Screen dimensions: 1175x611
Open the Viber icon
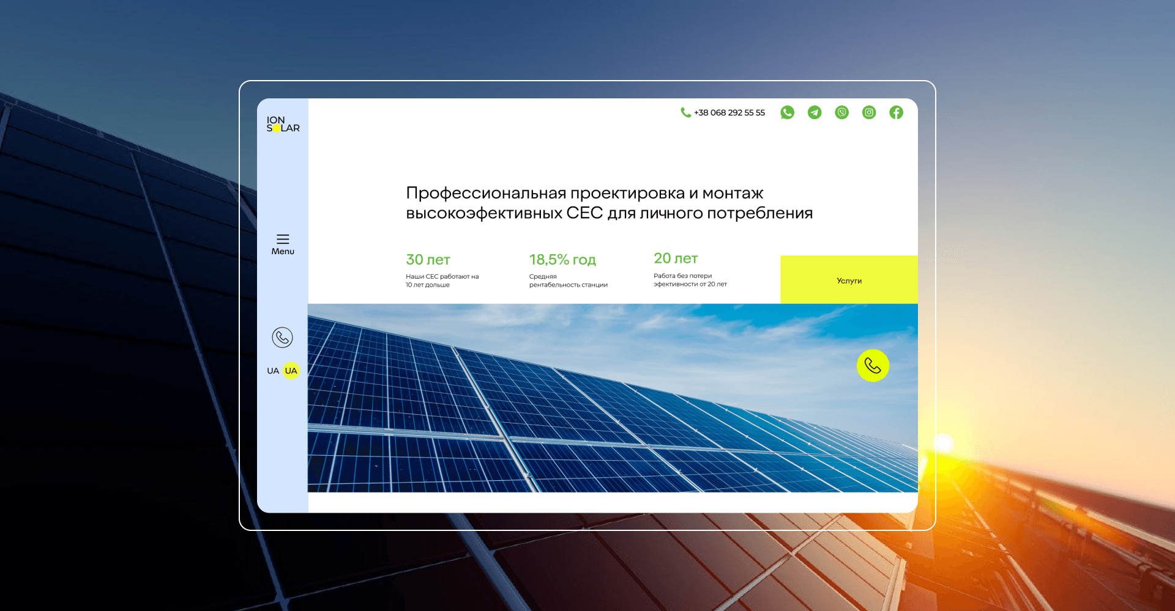(842, 112)
